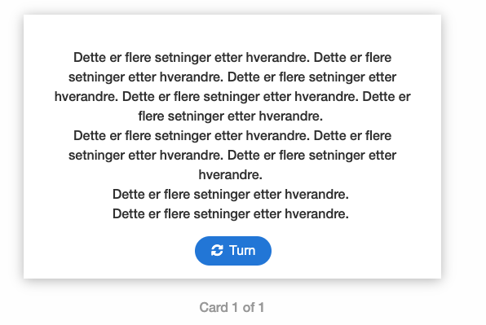Click the sixth line of card text
Screen dimensions: 486x325
click(232, 155)
